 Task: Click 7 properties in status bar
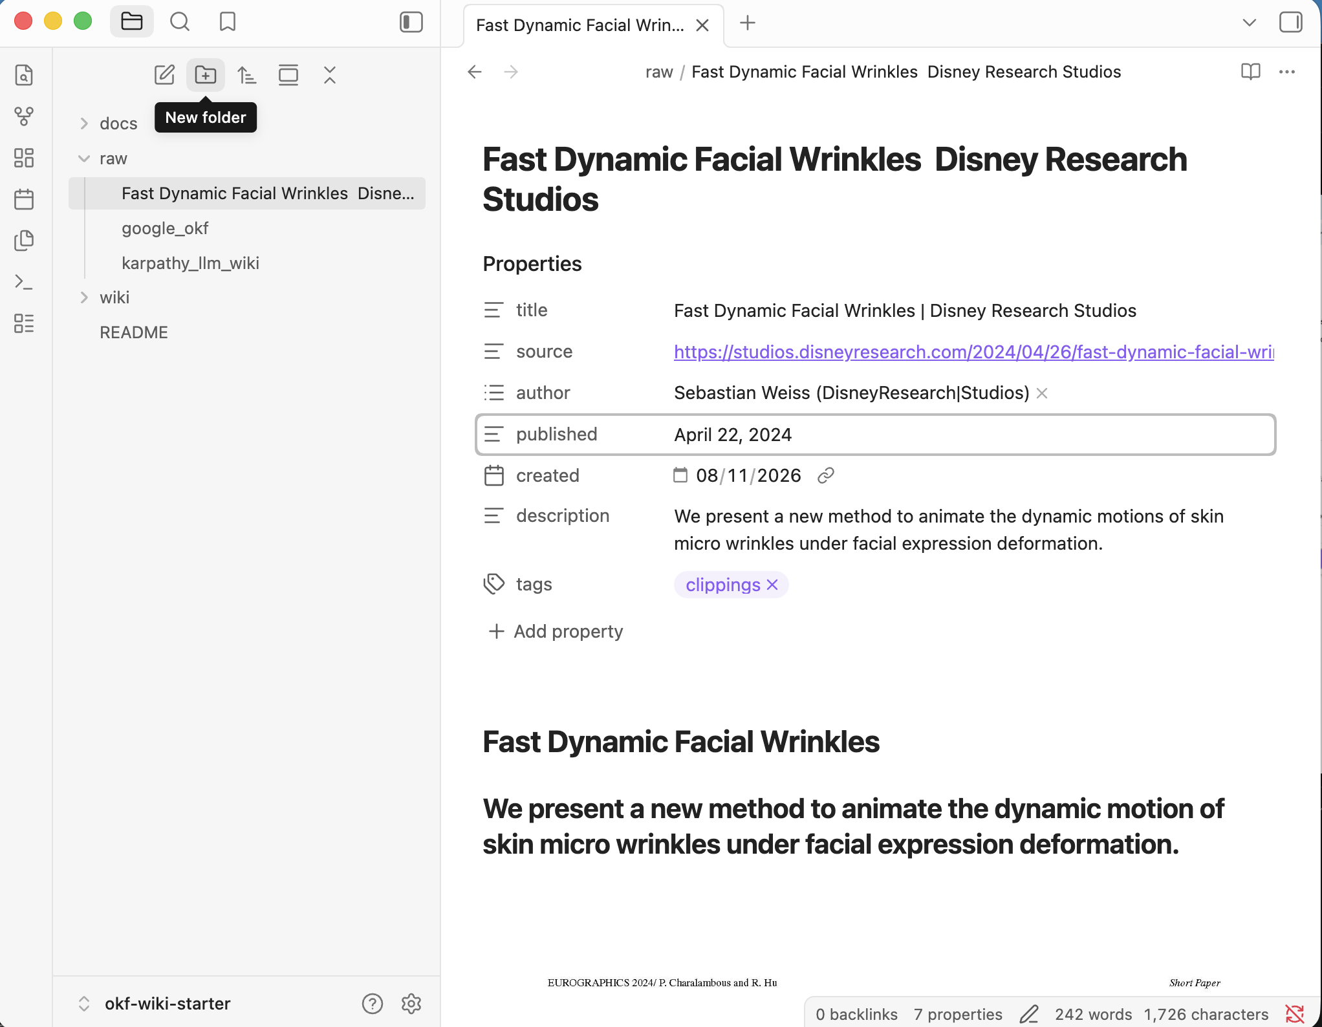(x=958, y=1014)
